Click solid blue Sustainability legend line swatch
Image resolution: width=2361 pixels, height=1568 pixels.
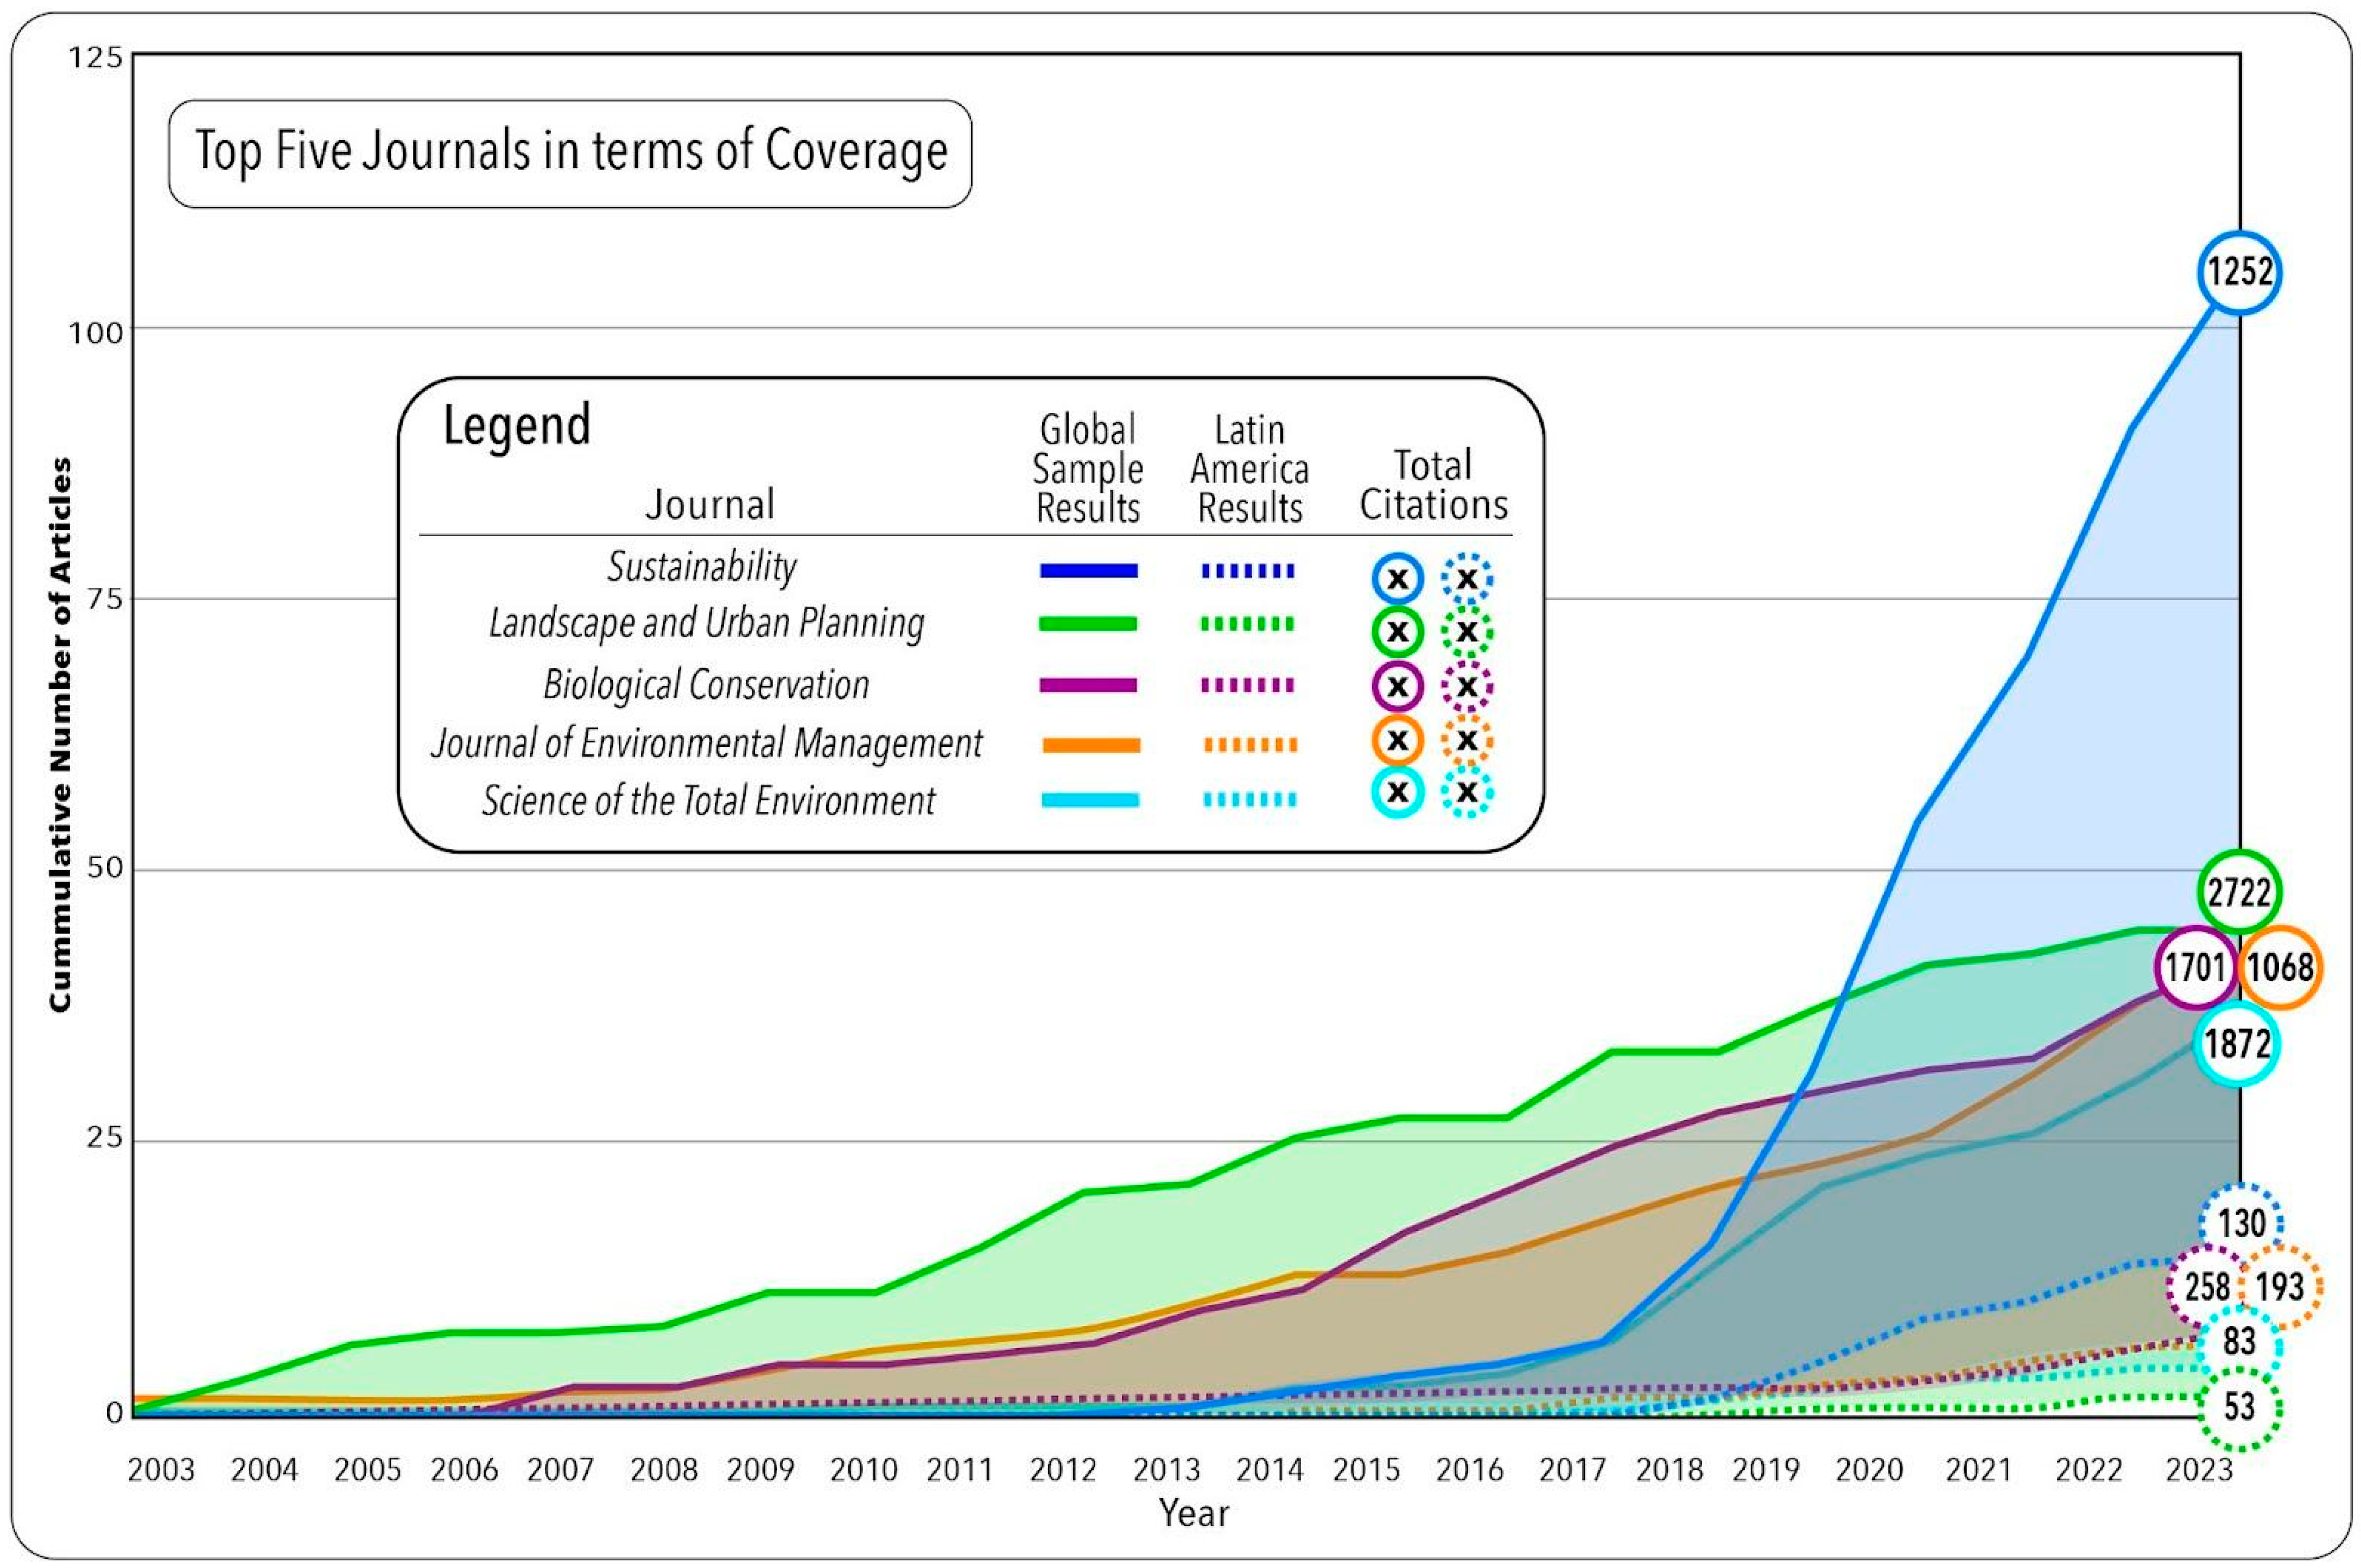pos(1088,571)
